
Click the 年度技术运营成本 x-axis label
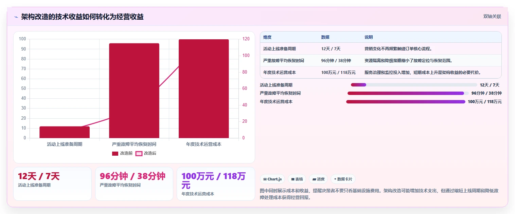(204, 144)
